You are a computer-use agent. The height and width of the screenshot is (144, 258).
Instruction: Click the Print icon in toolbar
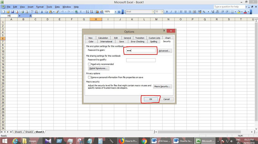pos(22,12)
